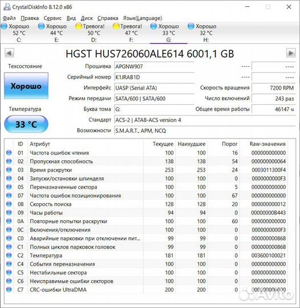This screenshot has height=308, width=300.
Task: Click the power on count 243 раз
Action: click(x=274, y=99)
